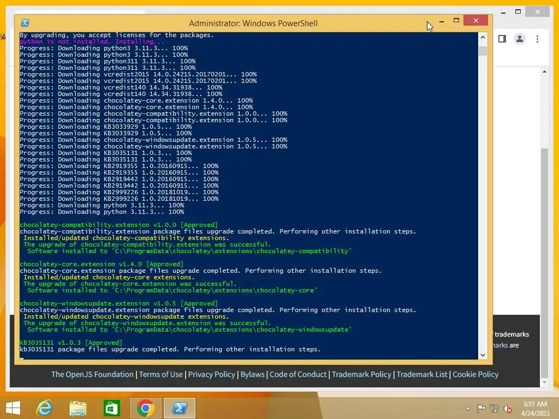
Task: Open the clock showing 3:51 AM
Action: click(x=535, y=404)
